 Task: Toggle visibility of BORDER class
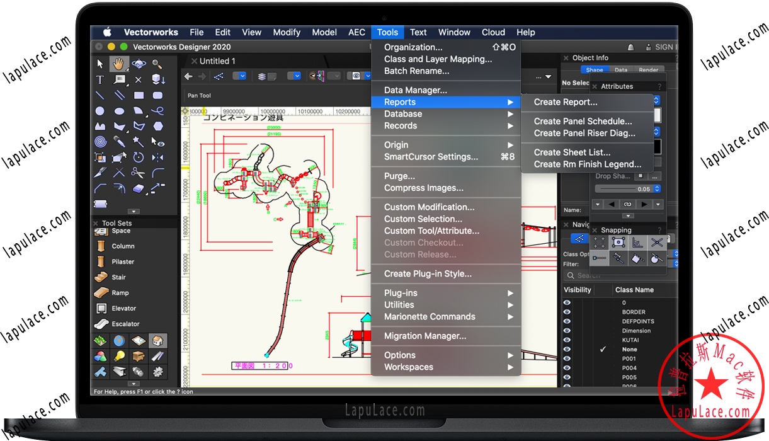567,312
